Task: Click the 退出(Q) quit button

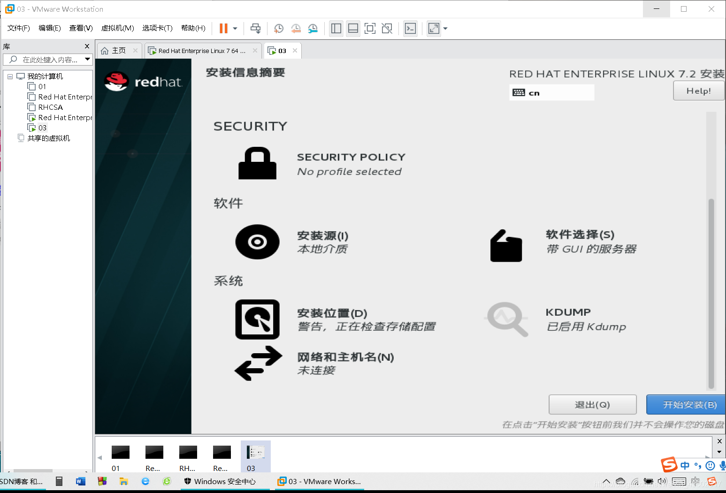Action: [592, 404]
